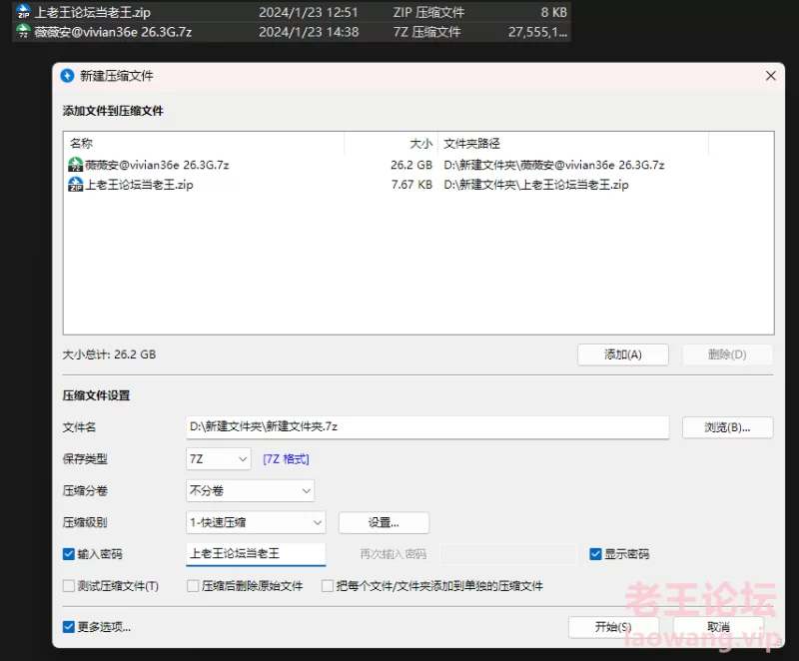Click the 添加(A) button
Image resolution: width=799 pixels, height=661 pixels.
coord(622,354)
